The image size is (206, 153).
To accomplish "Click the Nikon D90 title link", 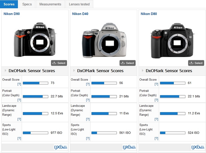I will pos(12,14).
